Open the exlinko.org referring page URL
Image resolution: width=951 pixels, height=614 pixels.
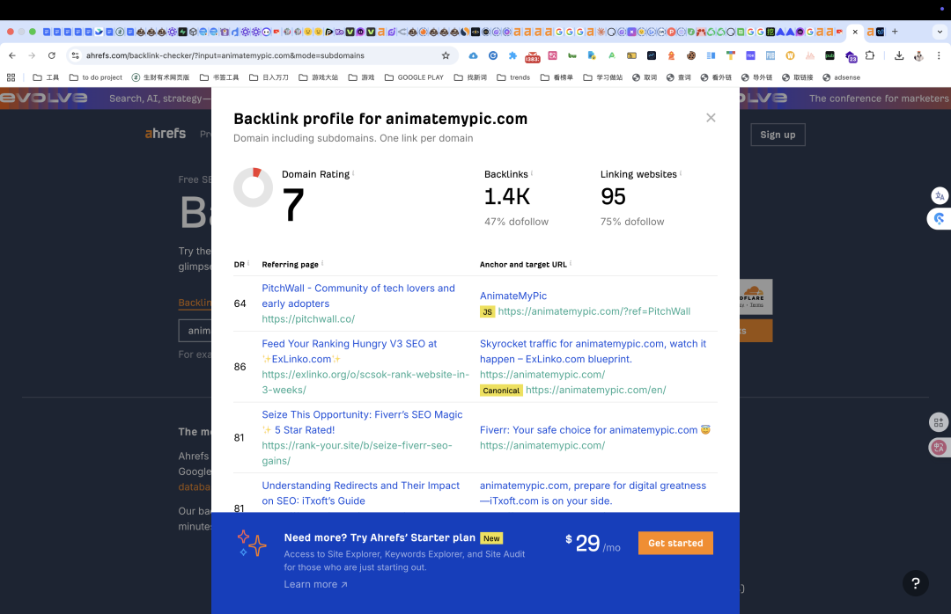(x=365, y=382)
